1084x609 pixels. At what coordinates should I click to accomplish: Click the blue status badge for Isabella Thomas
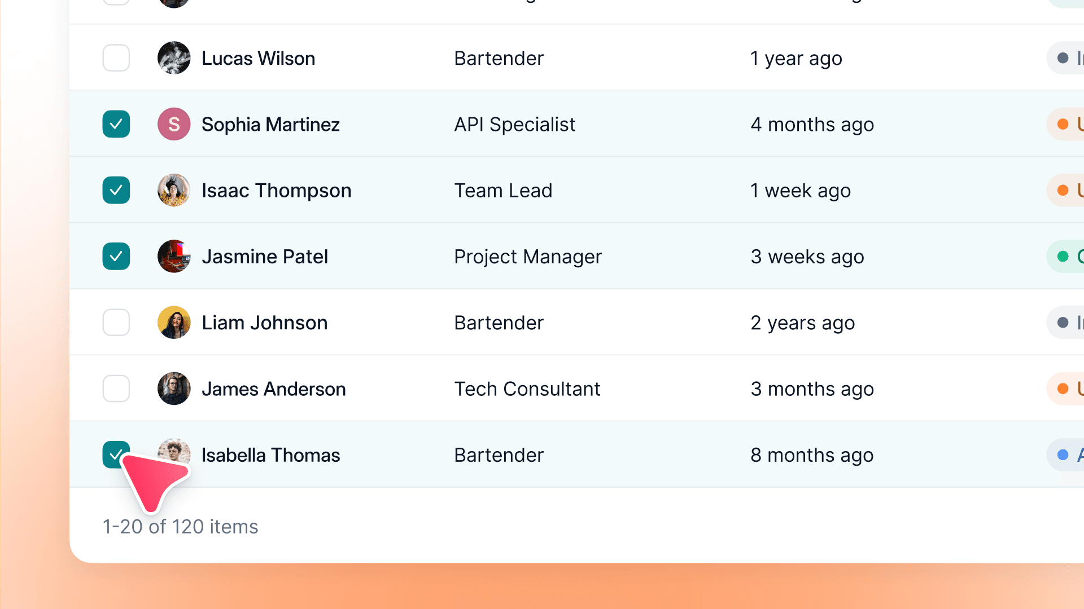tap(1066, 455)
